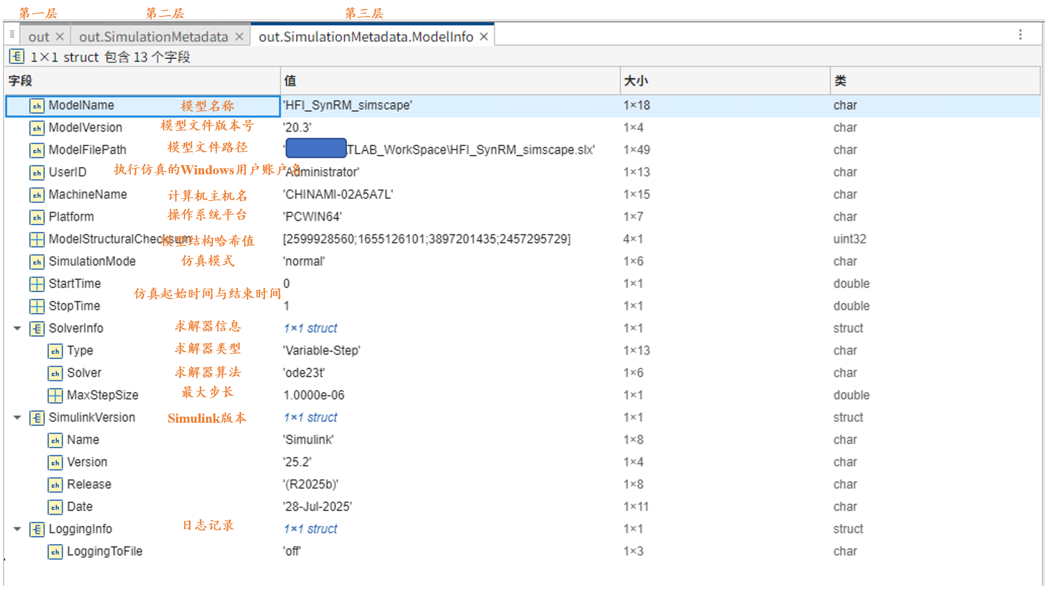1052x595 pixels.
Task: Switch to the out tab
Action: click(39, 37)
